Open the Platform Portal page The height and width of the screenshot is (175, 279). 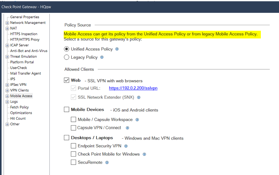22,62
